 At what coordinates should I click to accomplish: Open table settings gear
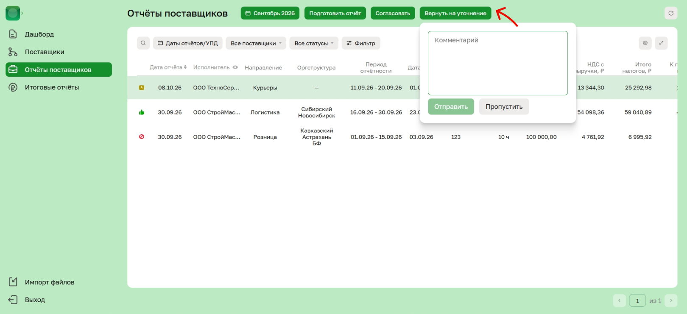[645, 43]
